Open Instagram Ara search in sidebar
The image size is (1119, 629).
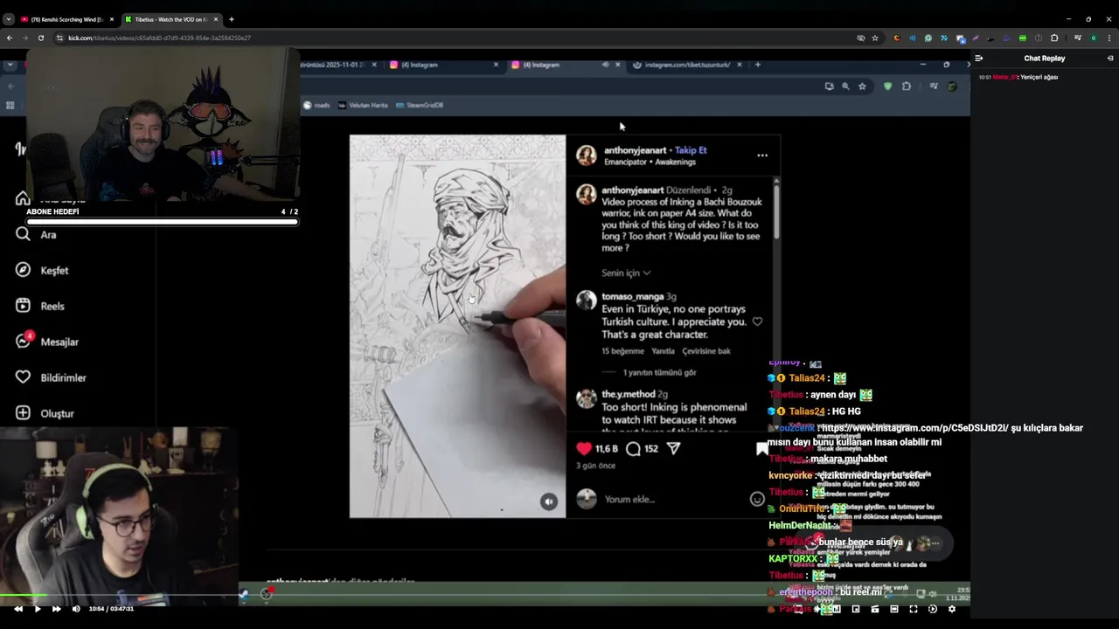pos(37,234)
